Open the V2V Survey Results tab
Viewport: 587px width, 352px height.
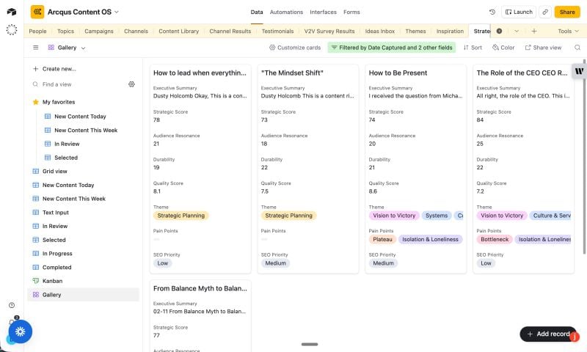coord(329,31)
